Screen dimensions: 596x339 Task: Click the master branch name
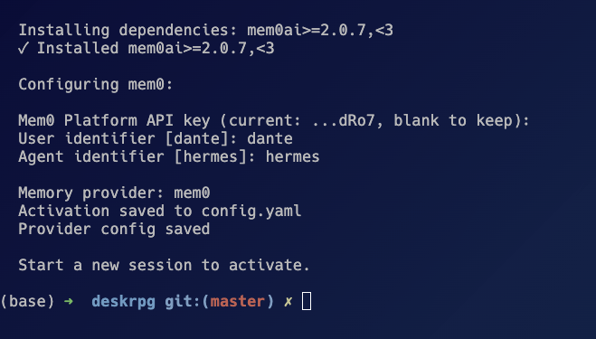pos(237,302)
